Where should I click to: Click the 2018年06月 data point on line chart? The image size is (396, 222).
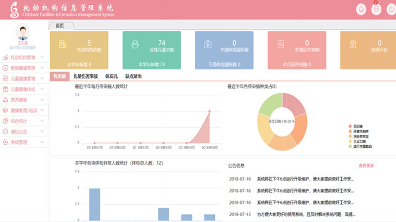[209, 111]
